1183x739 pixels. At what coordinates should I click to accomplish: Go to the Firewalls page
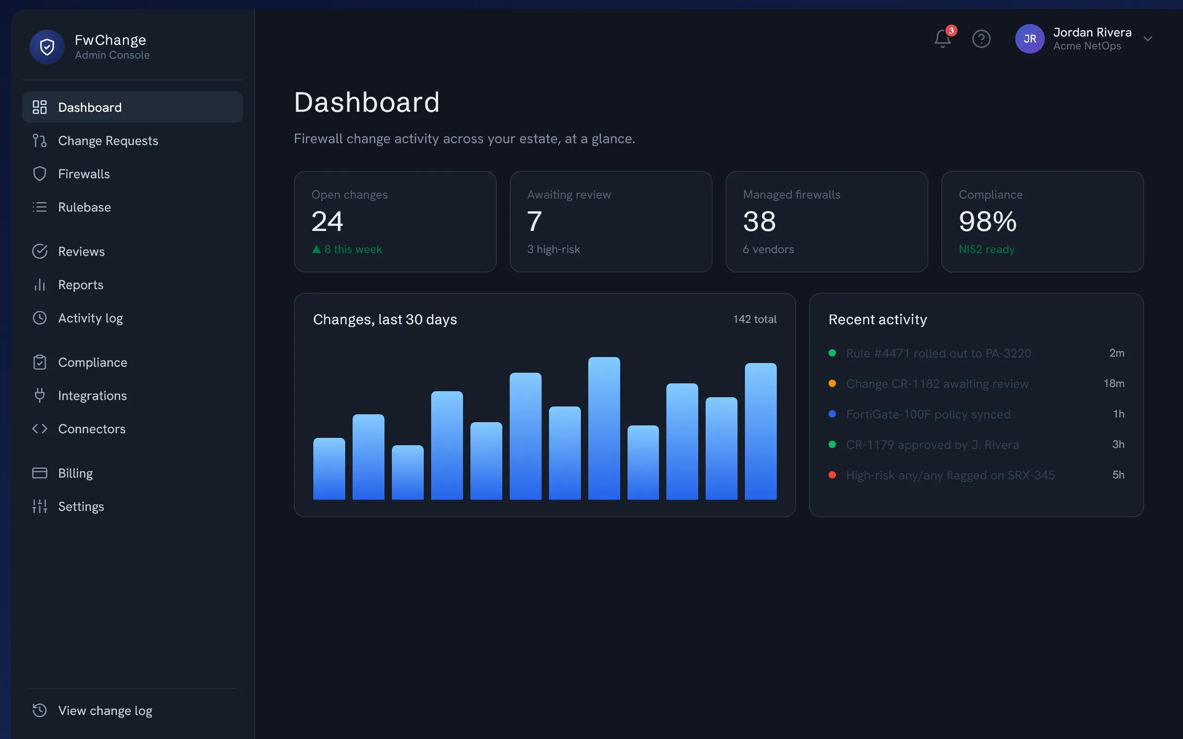click(133, 174)
